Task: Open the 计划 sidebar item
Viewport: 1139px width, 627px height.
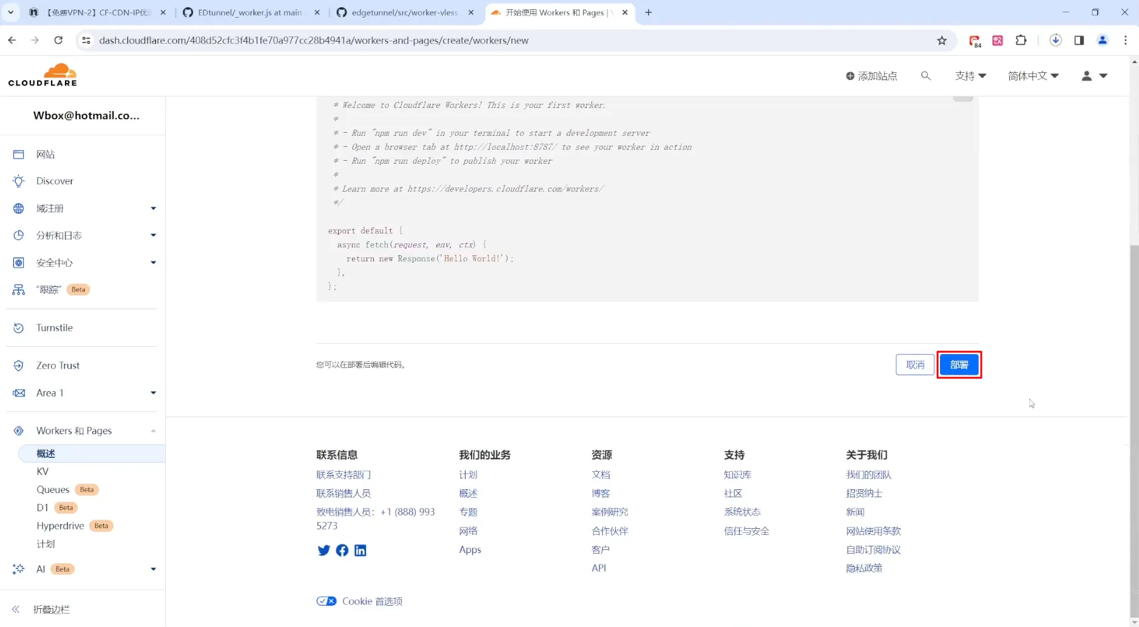Action: (x=46, y=544)
